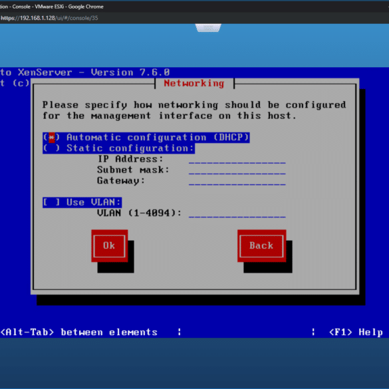Select Automatic configuration (DHCP) radio option
Screen dimensions: 389x389
pyautogui.click(x=146, y=138)
